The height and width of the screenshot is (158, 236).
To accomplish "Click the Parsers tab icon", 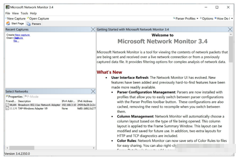I will pyautogui.click(x=29, y=24).
